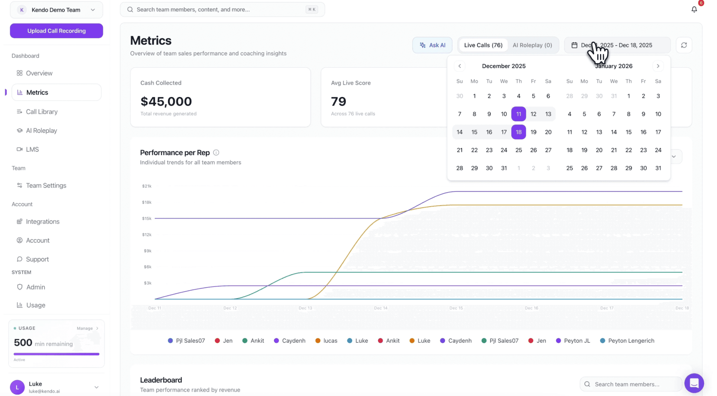Open the Integrations page
The height and width of the screenshot is (396, 717).
coord(43,221)
